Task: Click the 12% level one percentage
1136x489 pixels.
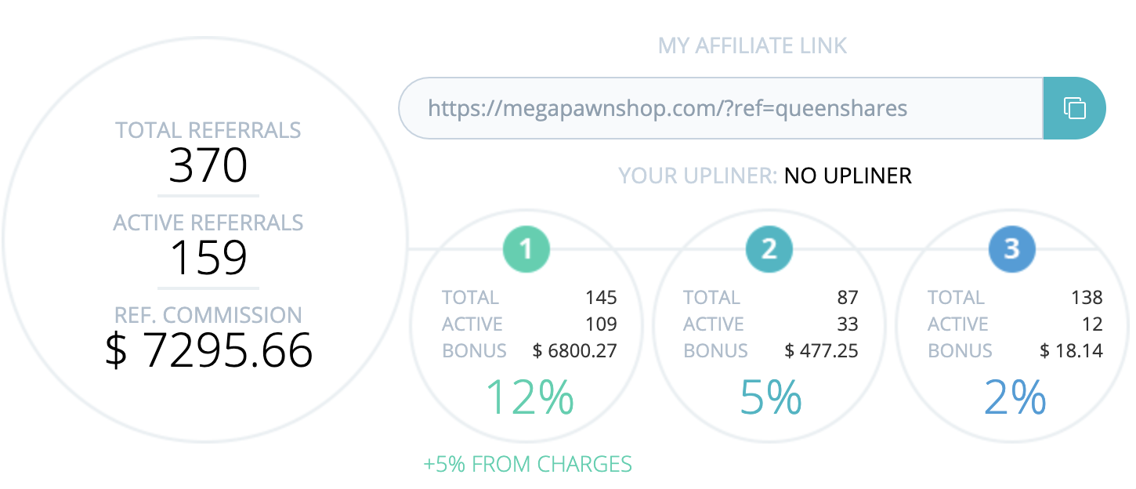Action: point(530,398)
